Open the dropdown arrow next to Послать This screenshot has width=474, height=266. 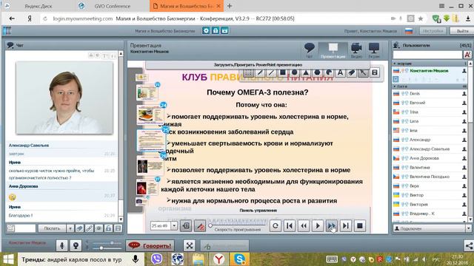(x=70, y=228)
